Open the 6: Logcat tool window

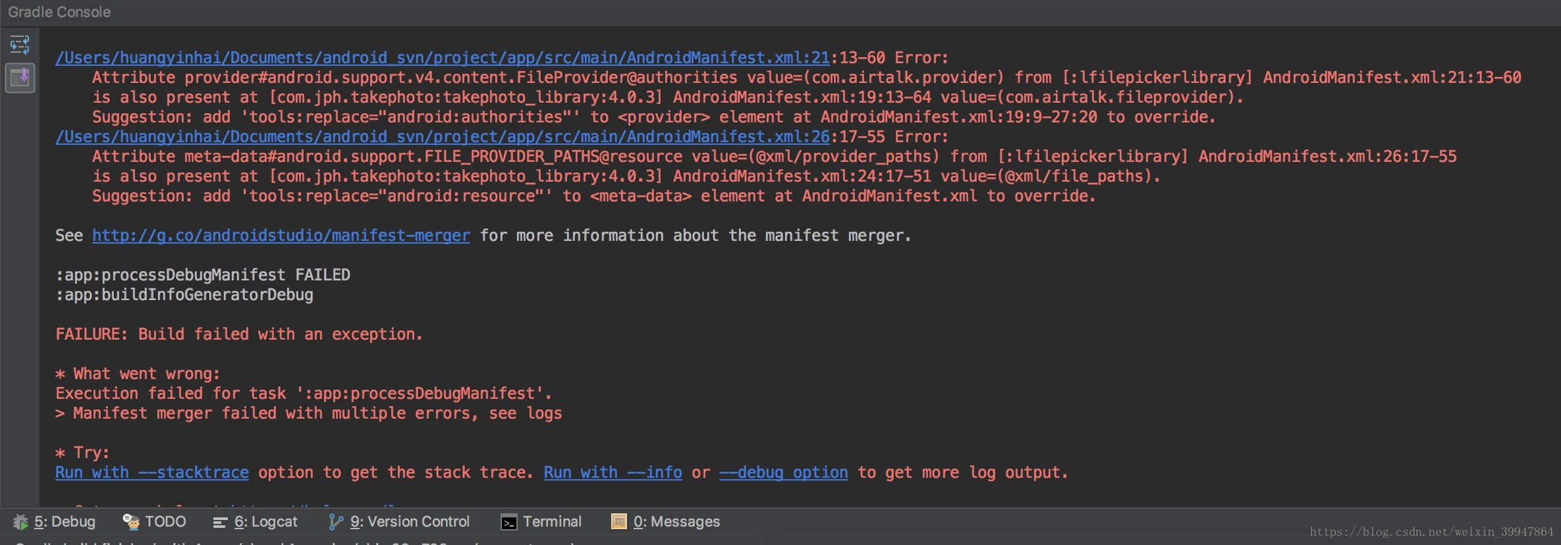pos(256,522)
